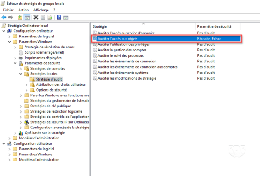Click the Stratégies de comptes folder icon
The image size is (260, 176).
tap(26, 69)
